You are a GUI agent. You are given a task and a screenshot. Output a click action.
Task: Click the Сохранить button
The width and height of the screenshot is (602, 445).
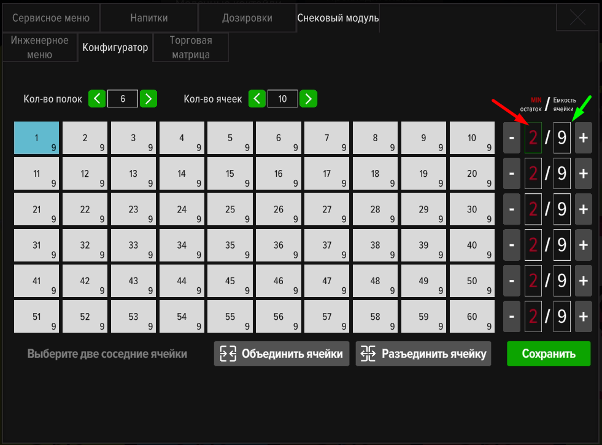548,354
